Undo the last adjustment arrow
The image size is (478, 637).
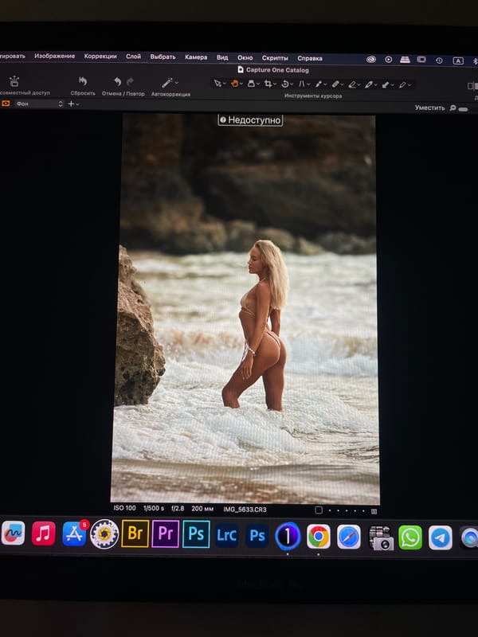(x=117, y=82)
